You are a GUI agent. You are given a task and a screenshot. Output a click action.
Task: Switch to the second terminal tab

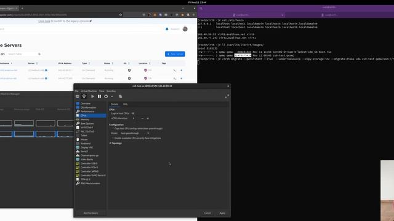[x=329, y=15]
